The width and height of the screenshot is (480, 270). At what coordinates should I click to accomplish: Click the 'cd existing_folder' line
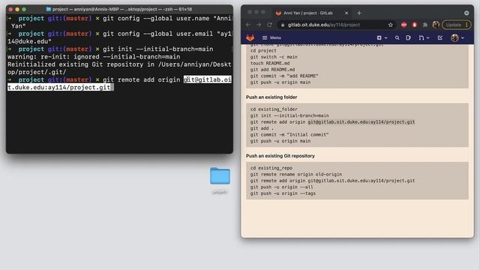click(x=274, y=109)
